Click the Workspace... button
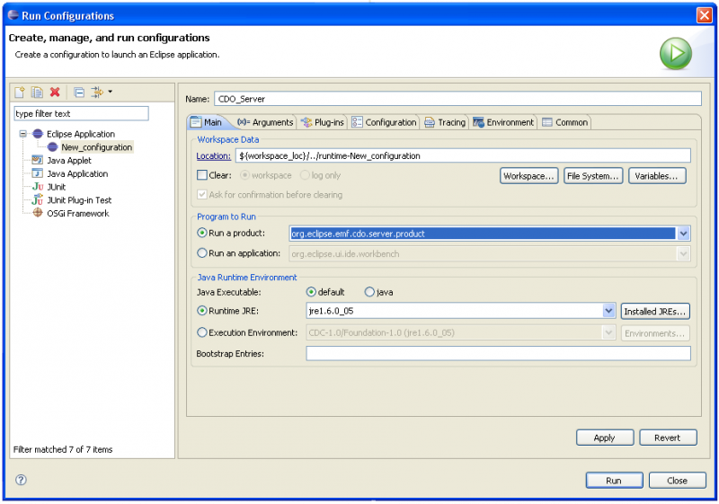The image size is (719, 504). tap(528, 176)
